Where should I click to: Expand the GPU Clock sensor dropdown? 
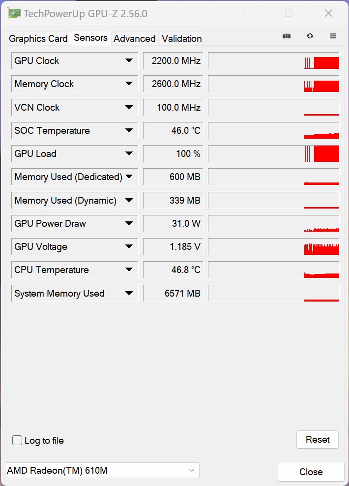[x=129, y=61]
